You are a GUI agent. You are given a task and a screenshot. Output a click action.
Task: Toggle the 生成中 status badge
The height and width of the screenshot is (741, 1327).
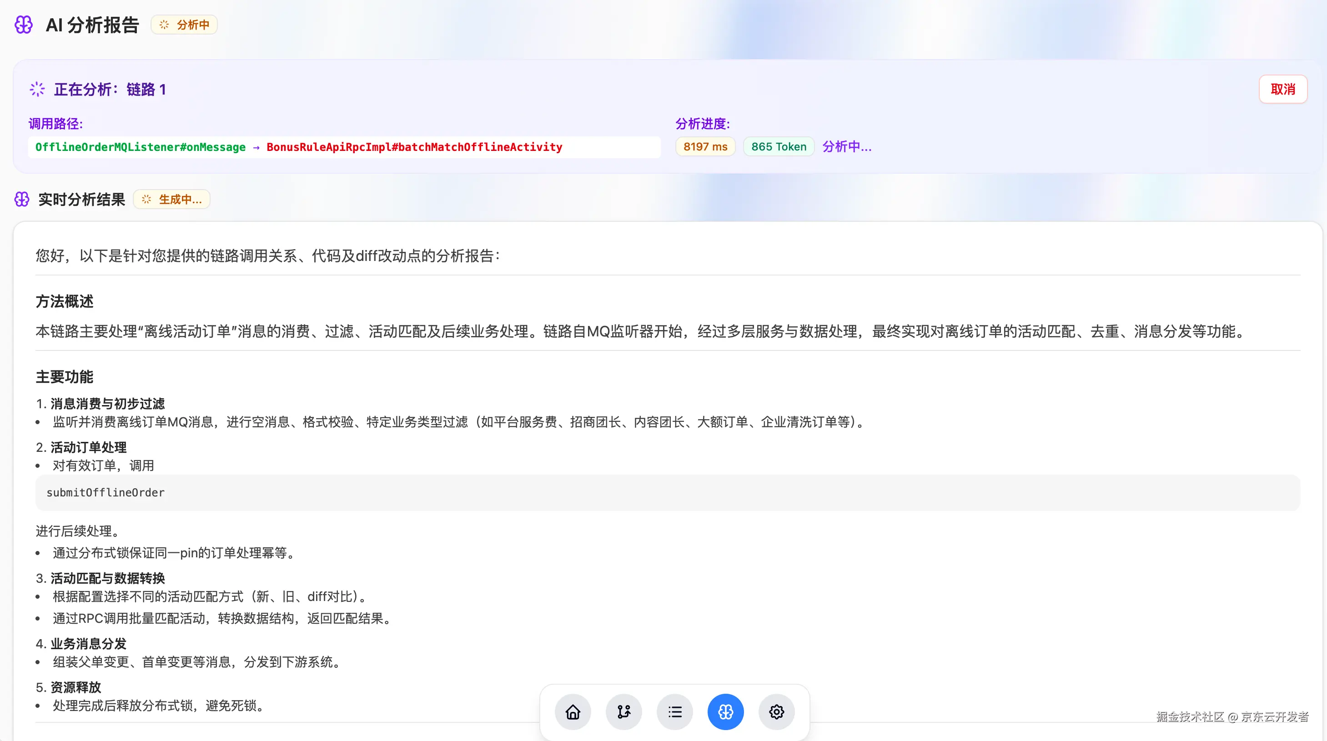pyautogui.click(x=171, y=199)
